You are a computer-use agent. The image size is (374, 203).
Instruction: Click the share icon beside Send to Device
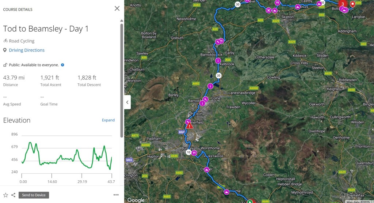click(13, 195)
